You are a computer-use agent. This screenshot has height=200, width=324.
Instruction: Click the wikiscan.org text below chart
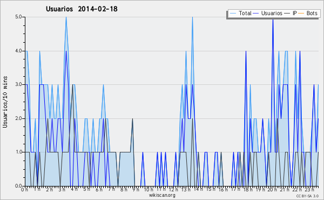coord(162,195)
